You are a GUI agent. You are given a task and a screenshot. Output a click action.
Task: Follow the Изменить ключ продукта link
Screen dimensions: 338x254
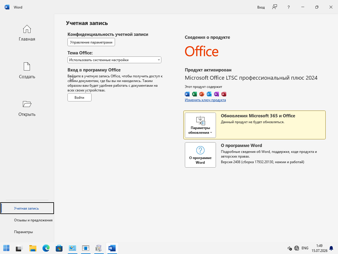205,100
